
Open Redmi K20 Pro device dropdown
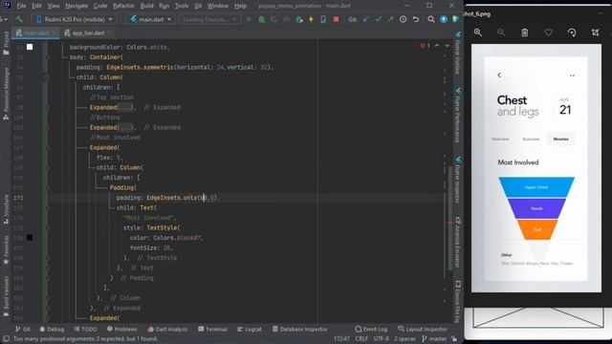(x=74, y=19)
